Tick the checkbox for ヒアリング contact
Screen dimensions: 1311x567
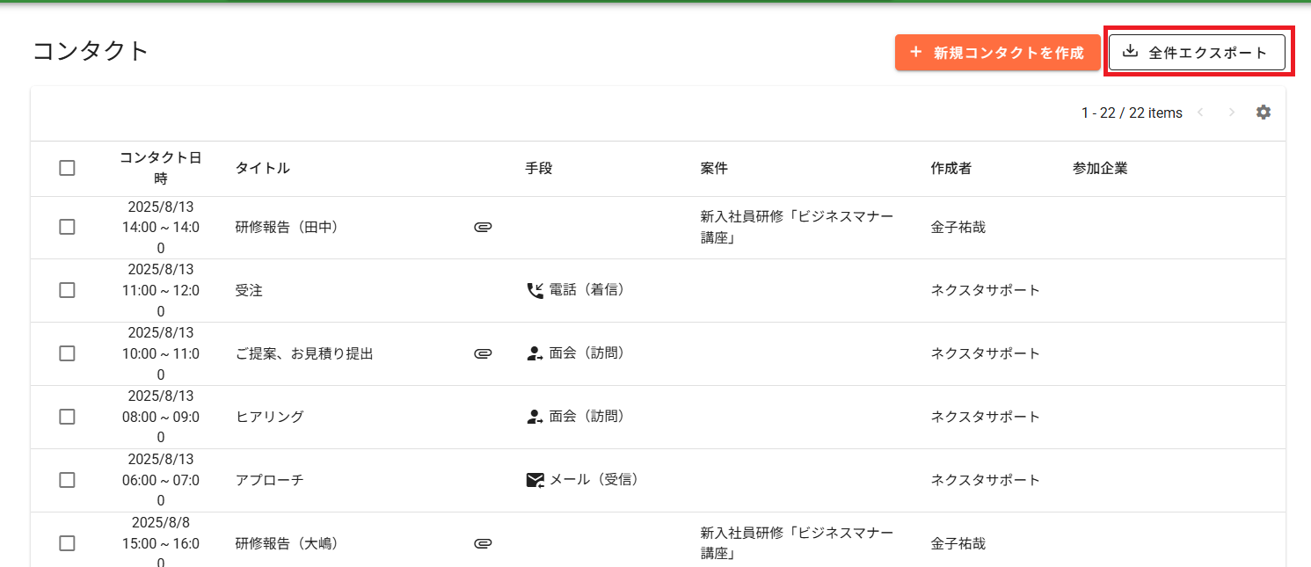(x=67, y=417)
